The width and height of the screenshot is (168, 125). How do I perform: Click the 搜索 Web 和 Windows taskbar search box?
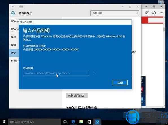point(34,122)
